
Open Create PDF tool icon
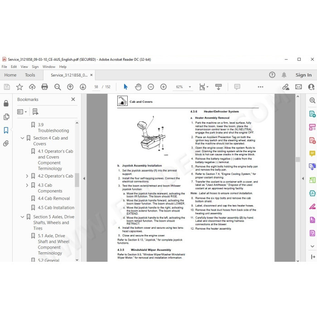pos(312,140)
